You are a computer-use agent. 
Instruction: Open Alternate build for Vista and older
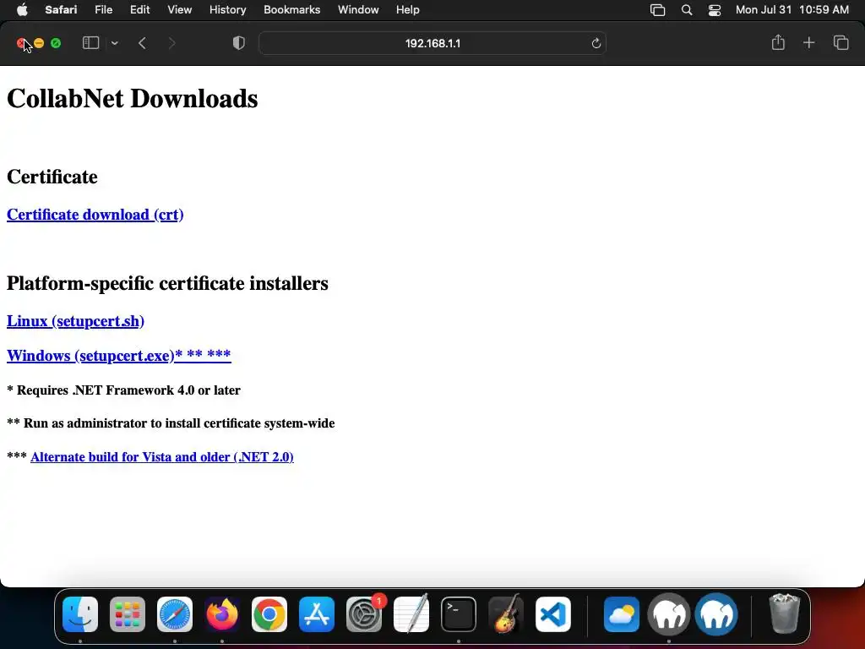pos(162,457)
